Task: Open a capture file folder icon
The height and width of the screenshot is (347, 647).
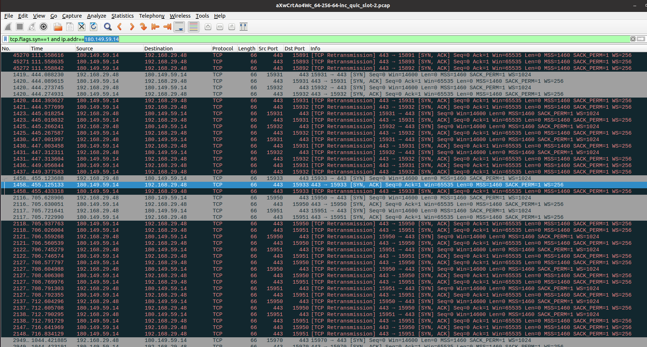Action: click(x=58, y=27)
